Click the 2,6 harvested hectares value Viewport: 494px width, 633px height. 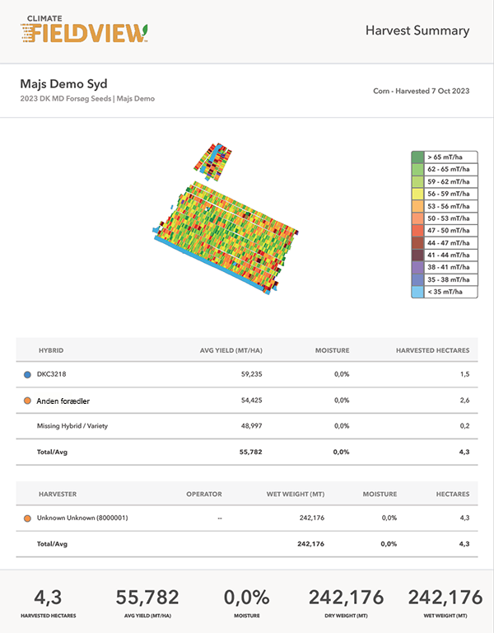[x=465, y=401]
